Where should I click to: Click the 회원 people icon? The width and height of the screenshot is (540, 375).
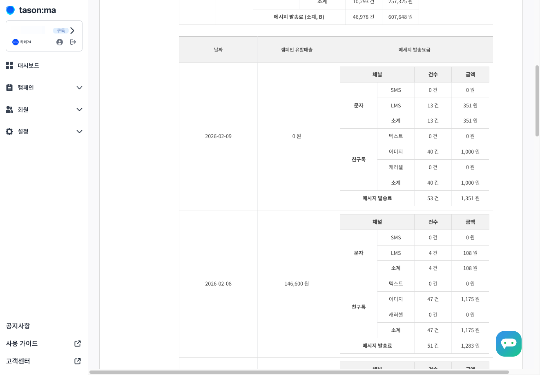coord(9,109)
